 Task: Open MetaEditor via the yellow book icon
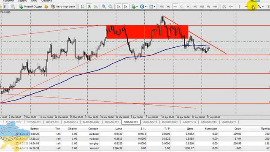point(46,7)
